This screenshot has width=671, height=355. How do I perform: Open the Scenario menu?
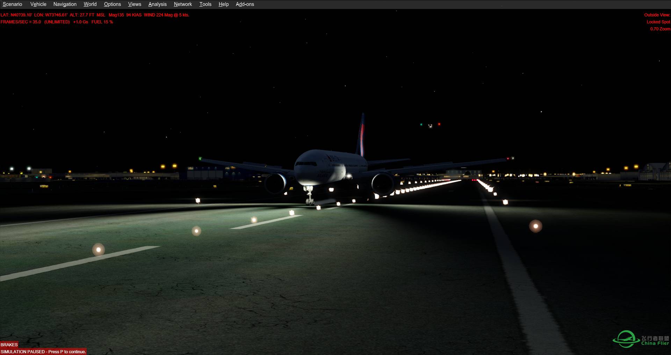(12, 4)
